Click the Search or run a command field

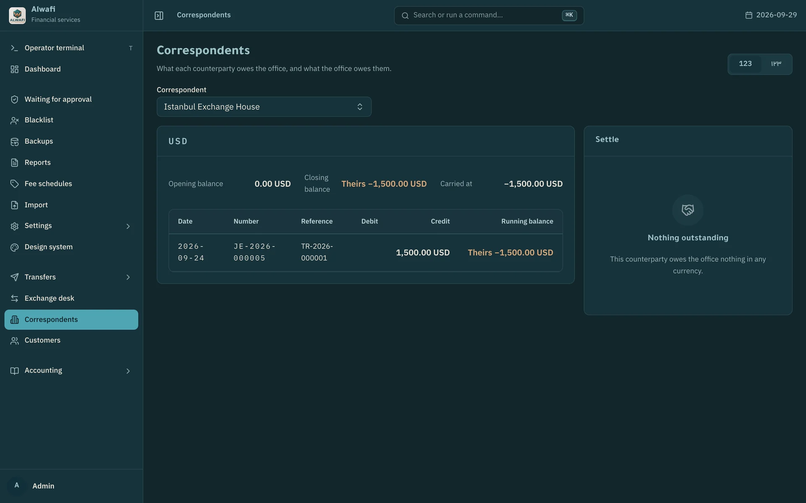click(x=489, y=16)
